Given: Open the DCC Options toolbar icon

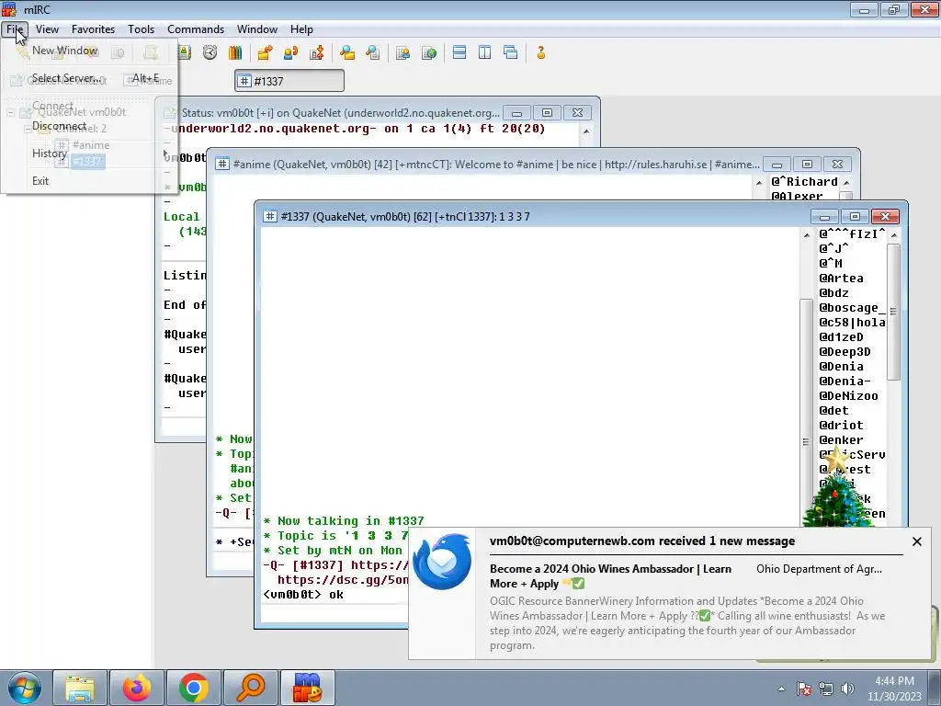Looking at the screenshot, I should click(316, 52).
